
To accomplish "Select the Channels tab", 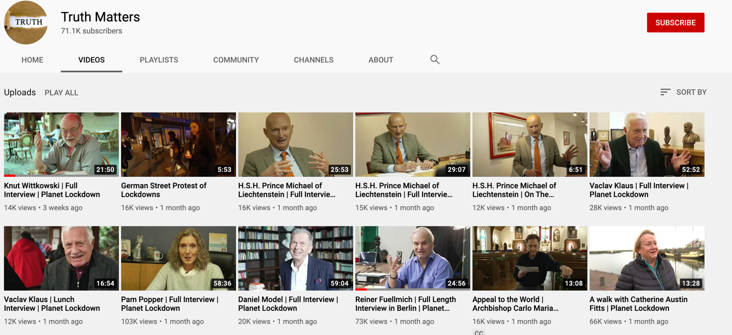I will pyautogui.click(x=313, y=60).
